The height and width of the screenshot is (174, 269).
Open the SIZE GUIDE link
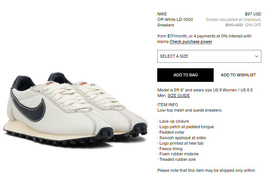178,96
